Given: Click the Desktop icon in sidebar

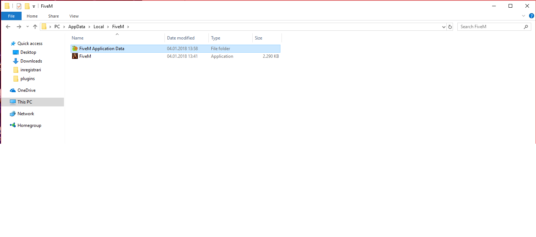Looking at the screenshot, I should point(15,52).
